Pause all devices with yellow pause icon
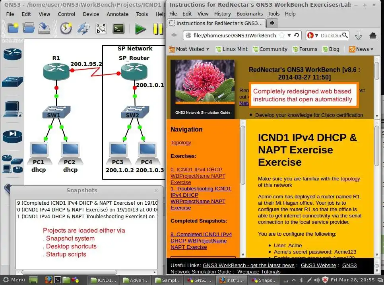Viewport: 384px width, 285px height. [x=158, y=29]
